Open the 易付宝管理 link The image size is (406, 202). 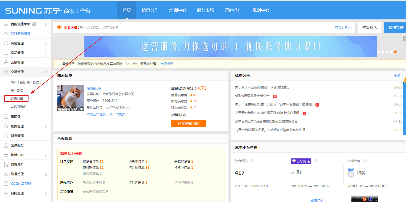(x=117, y=115)
